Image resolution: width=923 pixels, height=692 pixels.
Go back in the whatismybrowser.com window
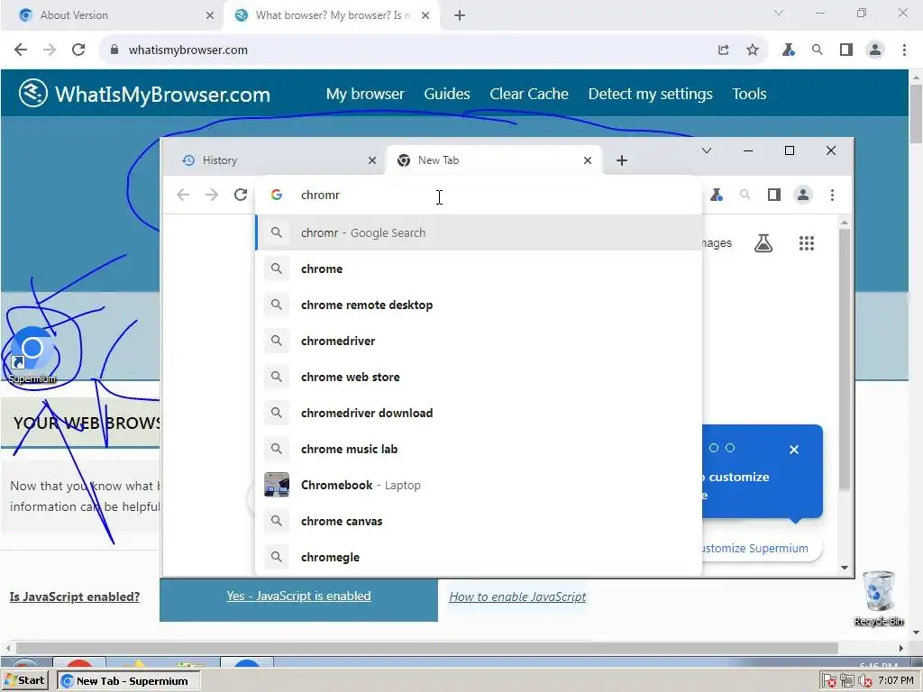tap(21, 50)
